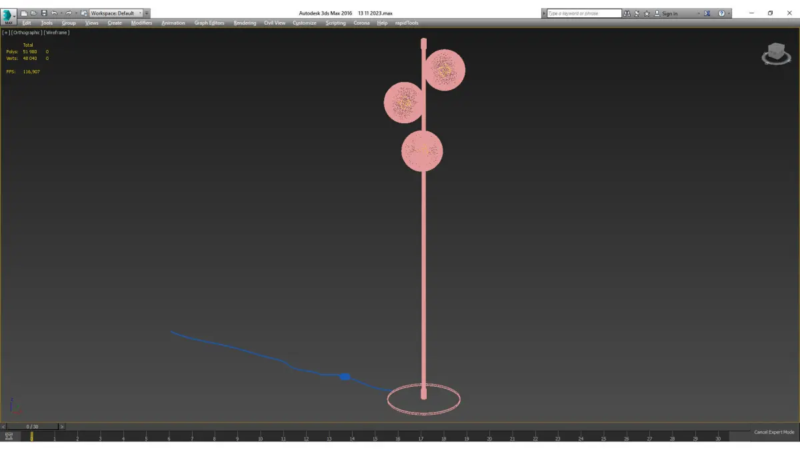Click the Open File icon
The width and height of the screenshot is (800, 450).
(33, 13)
